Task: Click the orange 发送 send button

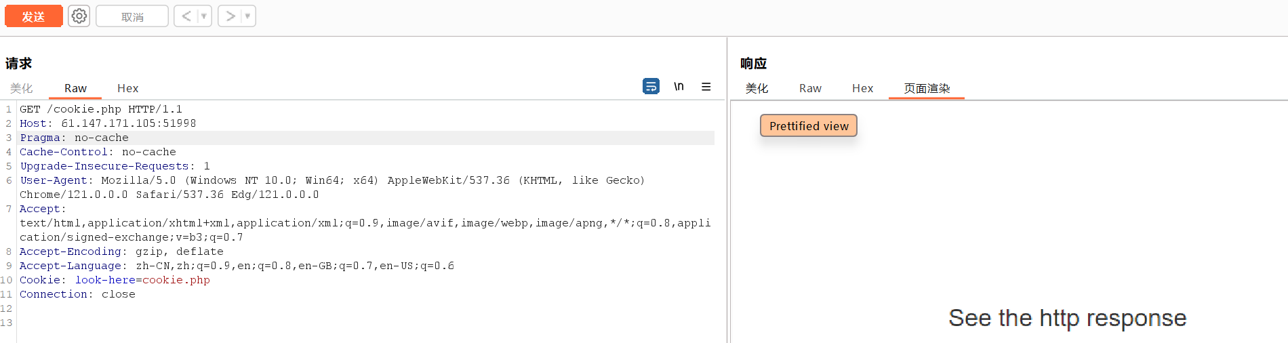Action: pyautogui.click(x=33, y=16)
